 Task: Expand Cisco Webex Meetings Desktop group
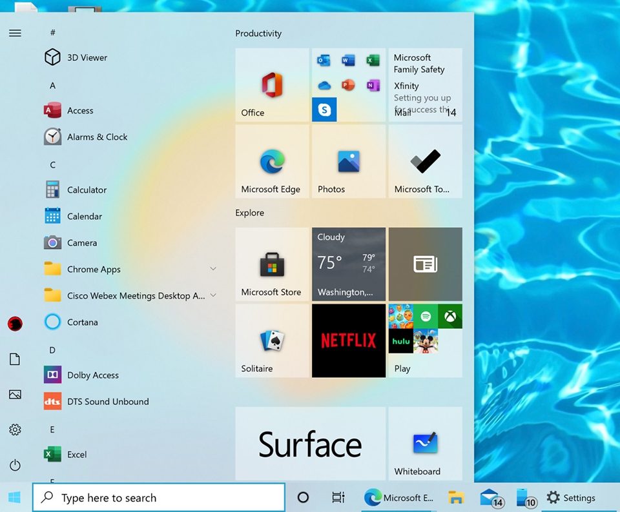tap(213, 295)
